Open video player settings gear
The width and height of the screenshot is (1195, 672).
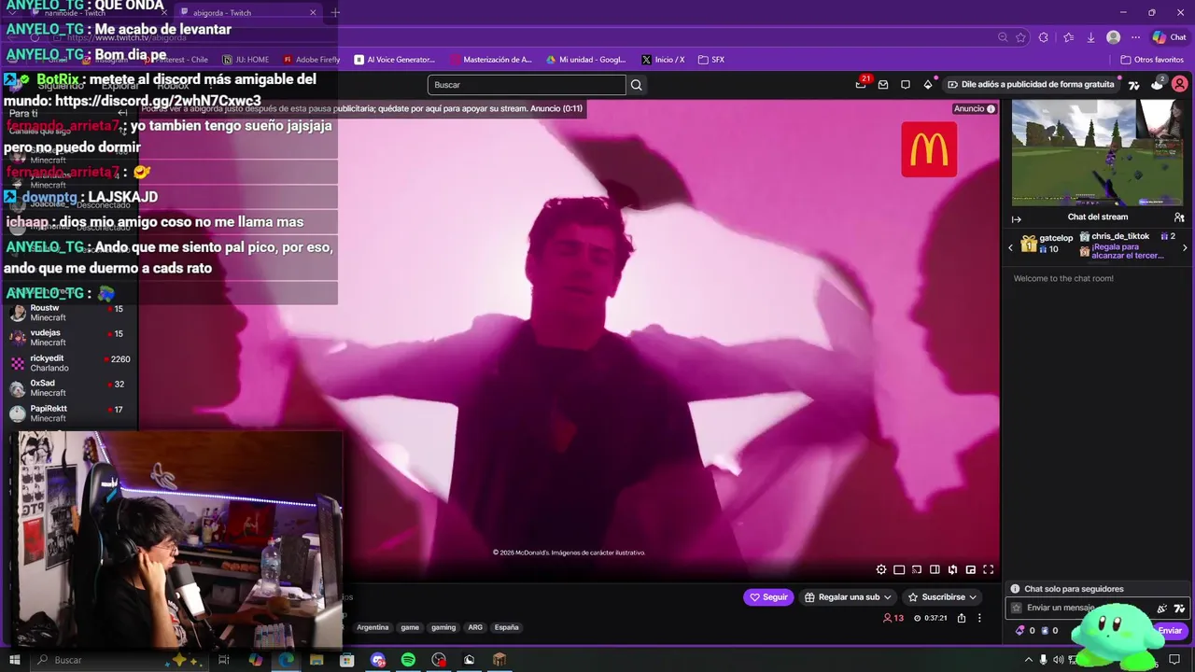(x=881, y=569)
